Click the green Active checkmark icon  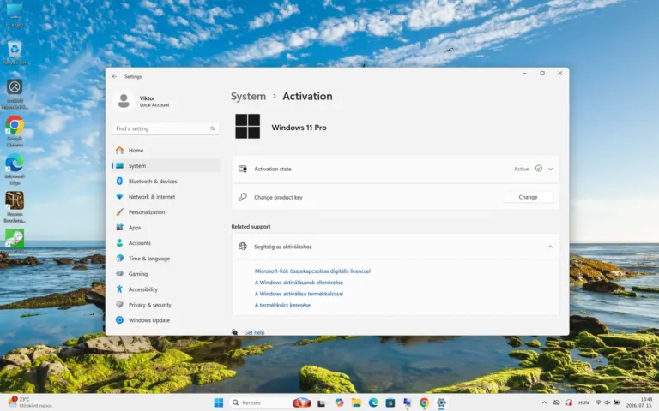coord(538,169)
